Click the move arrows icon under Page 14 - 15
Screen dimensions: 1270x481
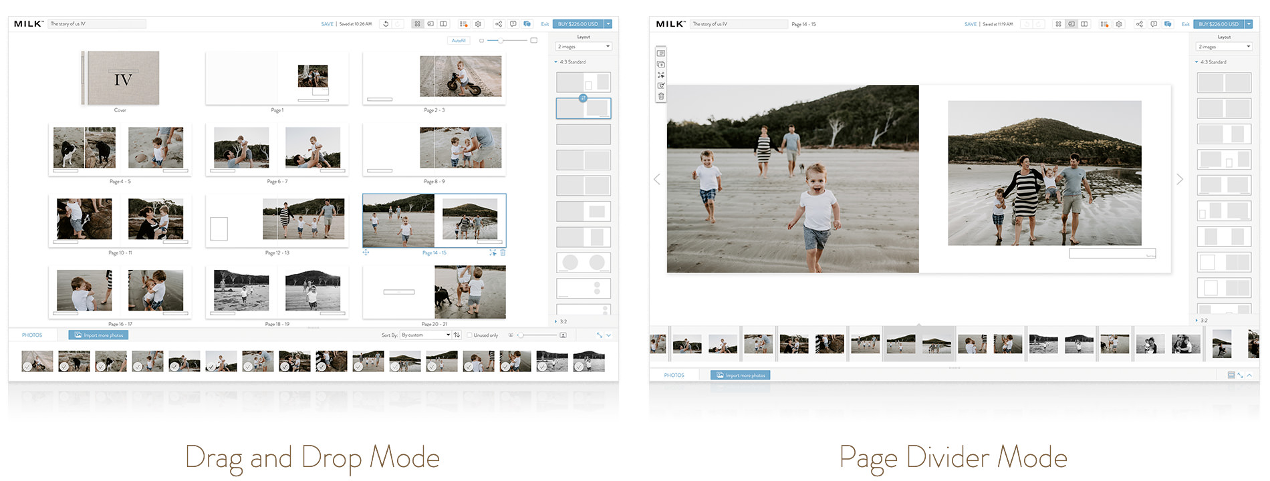tap(366, 253)
